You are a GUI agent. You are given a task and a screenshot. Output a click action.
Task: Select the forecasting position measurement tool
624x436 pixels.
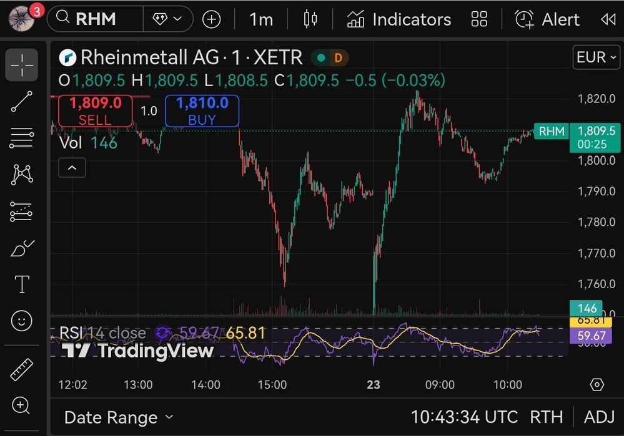coord(22,211)
